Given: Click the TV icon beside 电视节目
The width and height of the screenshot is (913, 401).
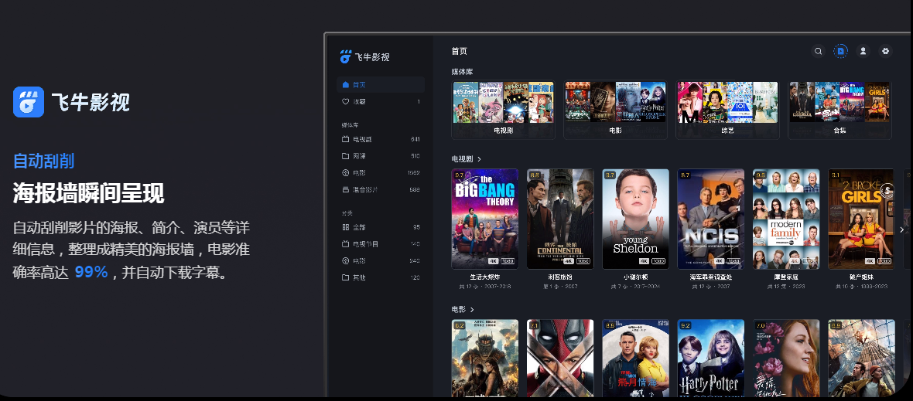Looking at the screenshot, I should point(345,244).
